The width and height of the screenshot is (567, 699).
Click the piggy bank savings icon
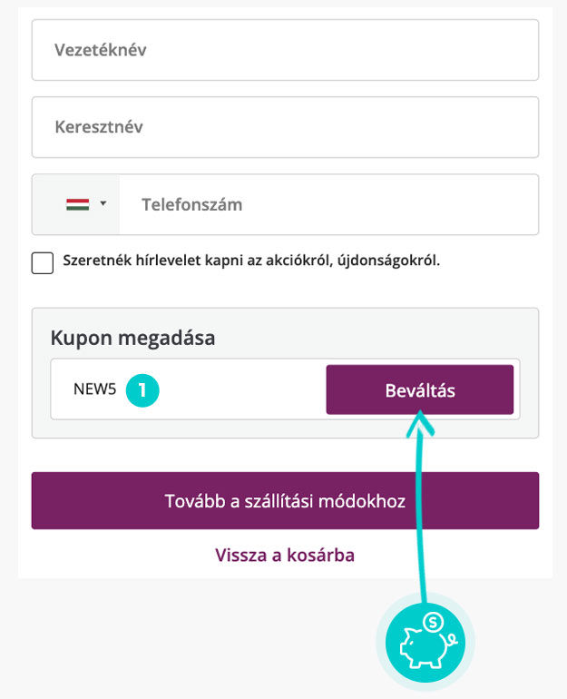(x=423, y=645)
